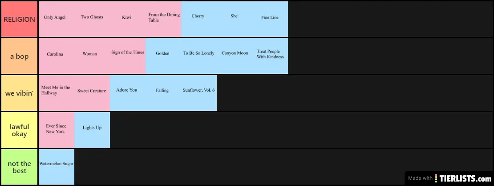Click the 'we vibin'' tier label
The height and width of the screenshot is (186, 494).
[x=19, y=93]
